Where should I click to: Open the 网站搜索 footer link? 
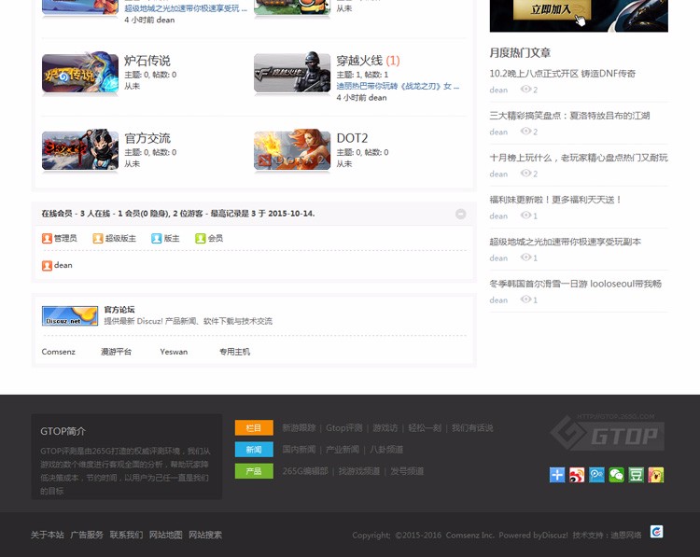coord(205,535)
